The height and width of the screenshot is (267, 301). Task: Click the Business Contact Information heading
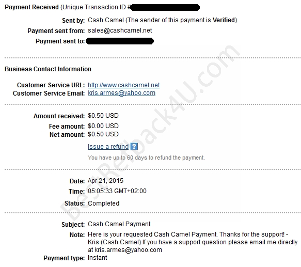48,69
